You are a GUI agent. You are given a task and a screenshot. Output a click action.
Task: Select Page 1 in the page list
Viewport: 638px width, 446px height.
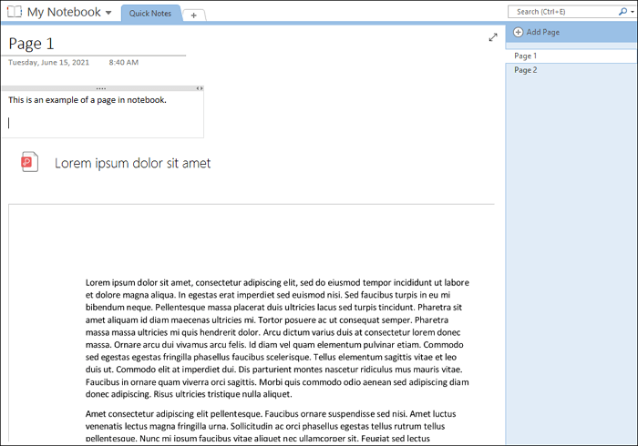(526, 56)
